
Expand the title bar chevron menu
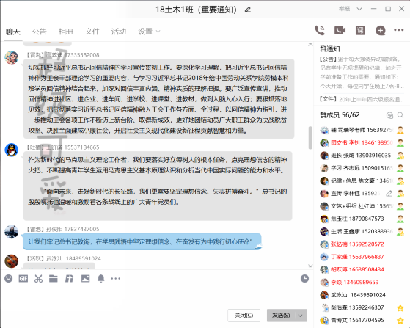(359, 9)
